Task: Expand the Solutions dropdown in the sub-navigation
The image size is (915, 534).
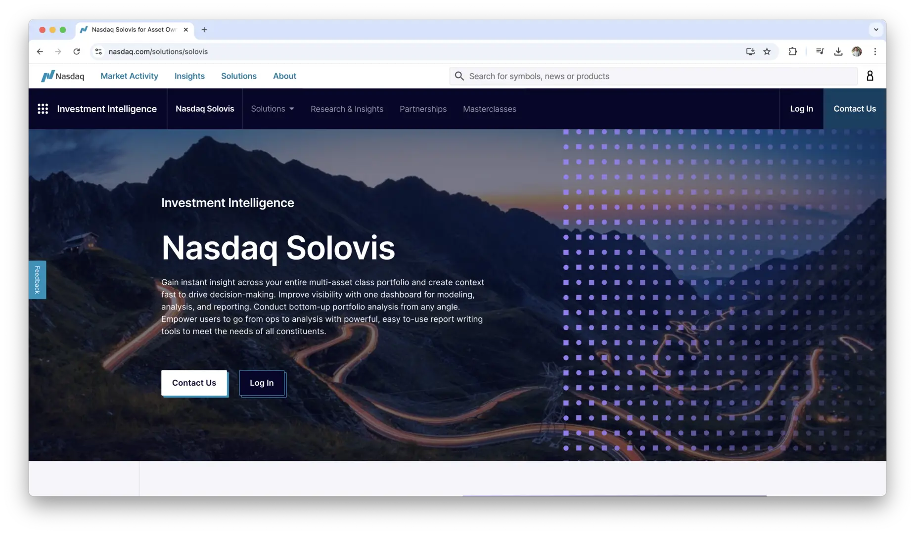Action: [272, 109]
